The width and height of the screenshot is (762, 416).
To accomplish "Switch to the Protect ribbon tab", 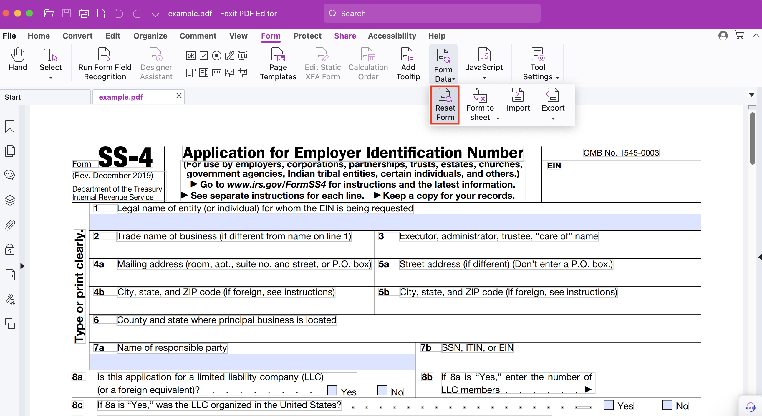I will (x=307, y=36).
